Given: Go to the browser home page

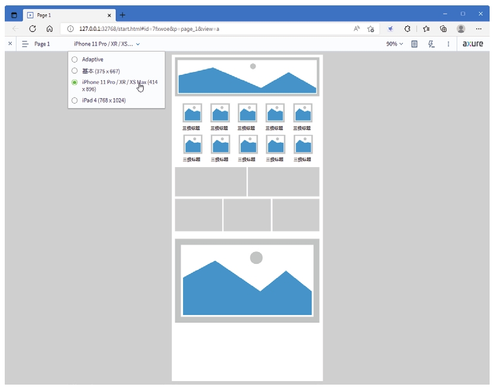Looking at the screenshot, I should click(x=49, y=29).
